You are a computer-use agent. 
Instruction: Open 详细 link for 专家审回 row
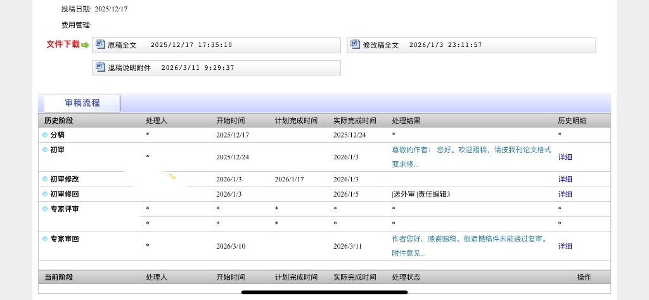(x=565, y=246)
